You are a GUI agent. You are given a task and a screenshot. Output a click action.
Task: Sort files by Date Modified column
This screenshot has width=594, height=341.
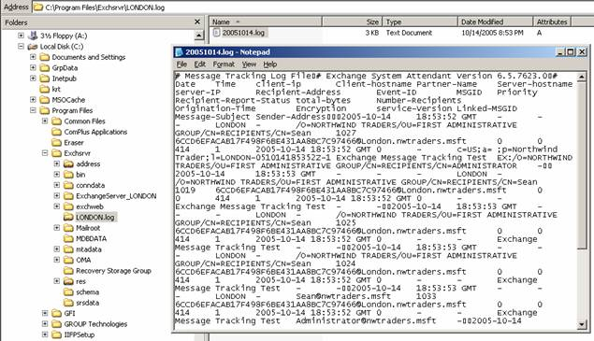point(495,21)
